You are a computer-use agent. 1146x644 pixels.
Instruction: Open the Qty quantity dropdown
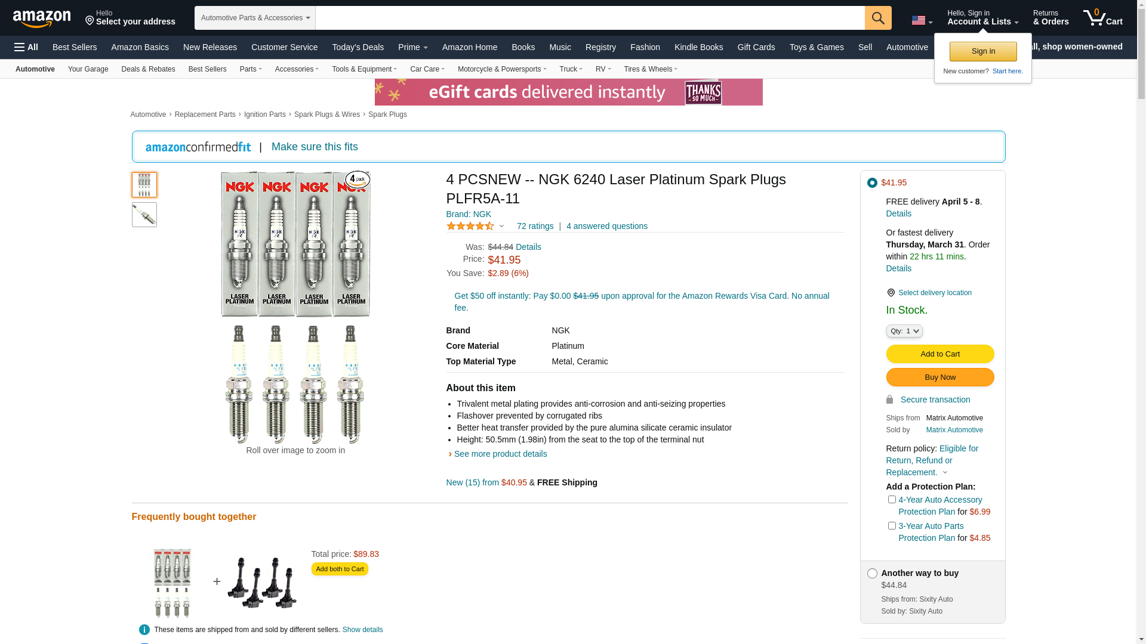904,331
